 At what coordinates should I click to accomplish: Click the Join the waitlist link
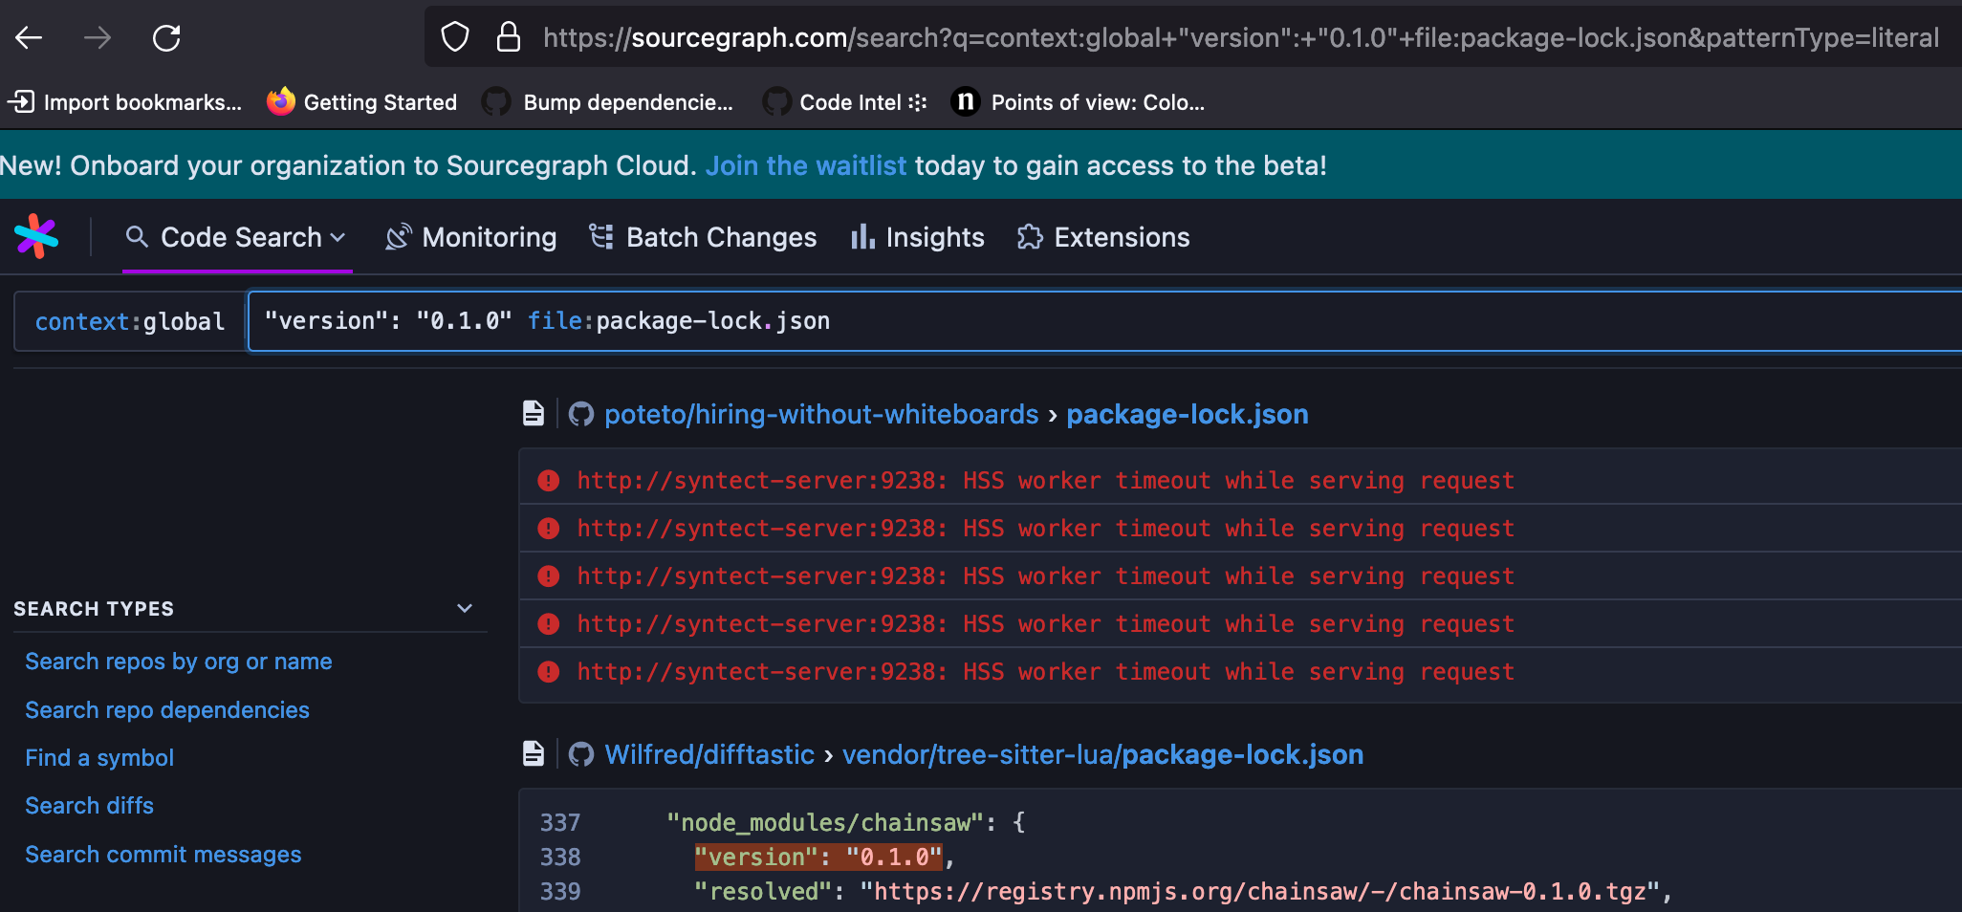click(806, 164)
